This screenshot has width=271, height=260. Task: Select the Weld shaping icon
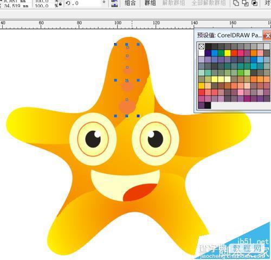click(236, 3)
